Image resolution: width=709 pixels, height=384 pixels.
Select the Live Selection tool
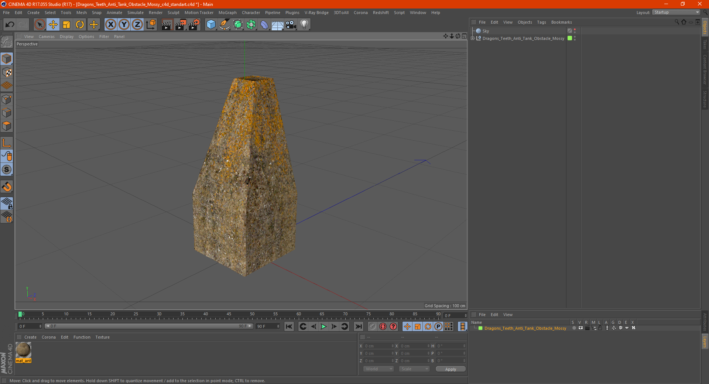tap(40, 25)
